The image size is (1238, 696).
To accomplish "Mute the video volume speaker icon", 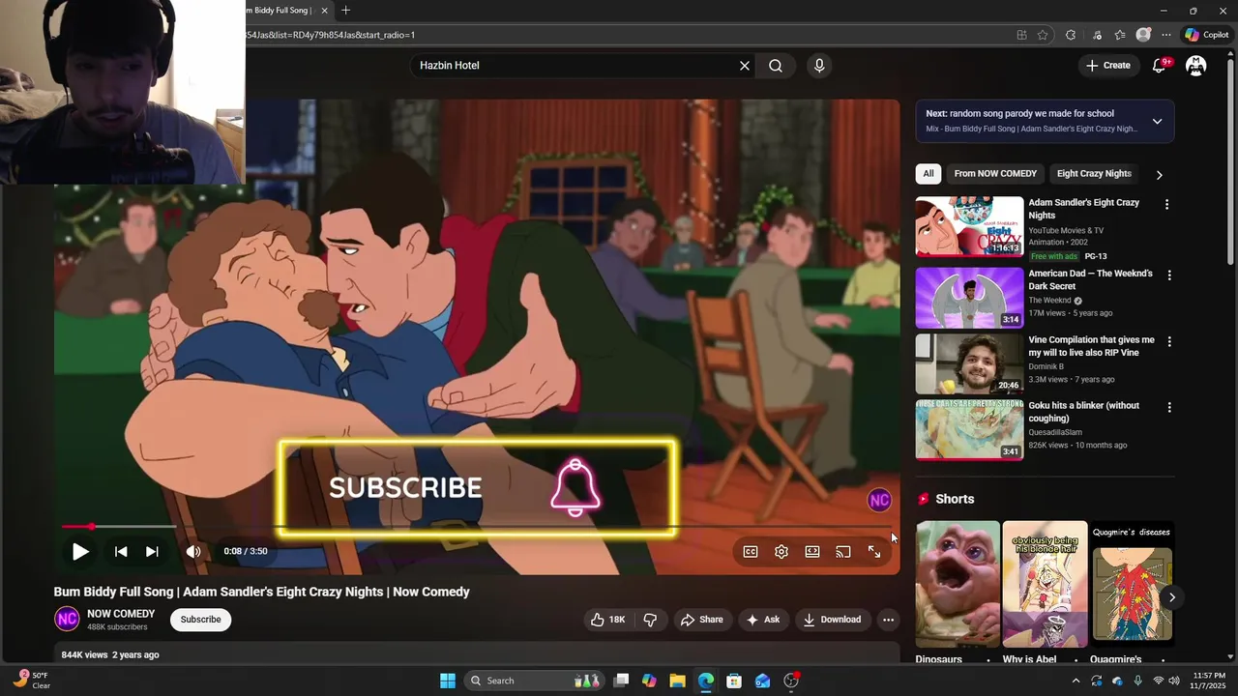I will click(193, 552).
